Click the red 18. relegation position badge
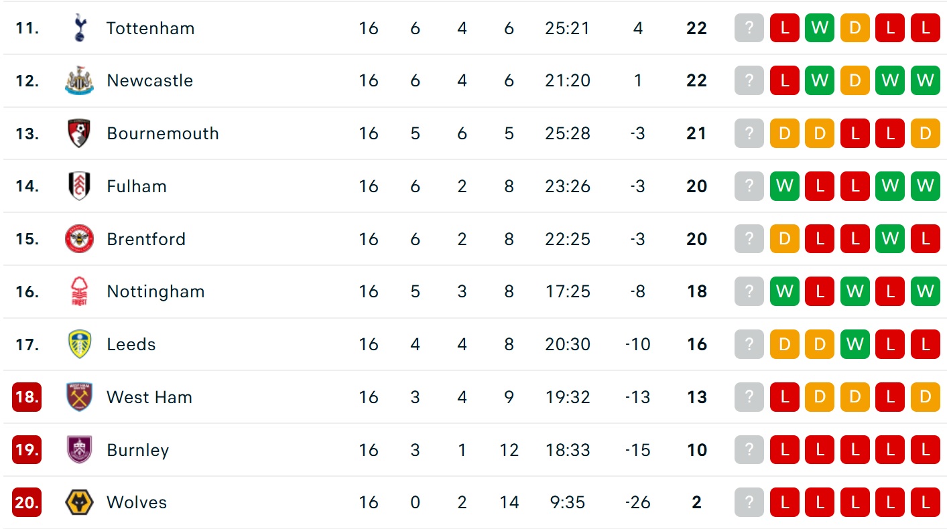Viewport: 947px width, 529px height. pyautogui.click(x=27, y=397)
